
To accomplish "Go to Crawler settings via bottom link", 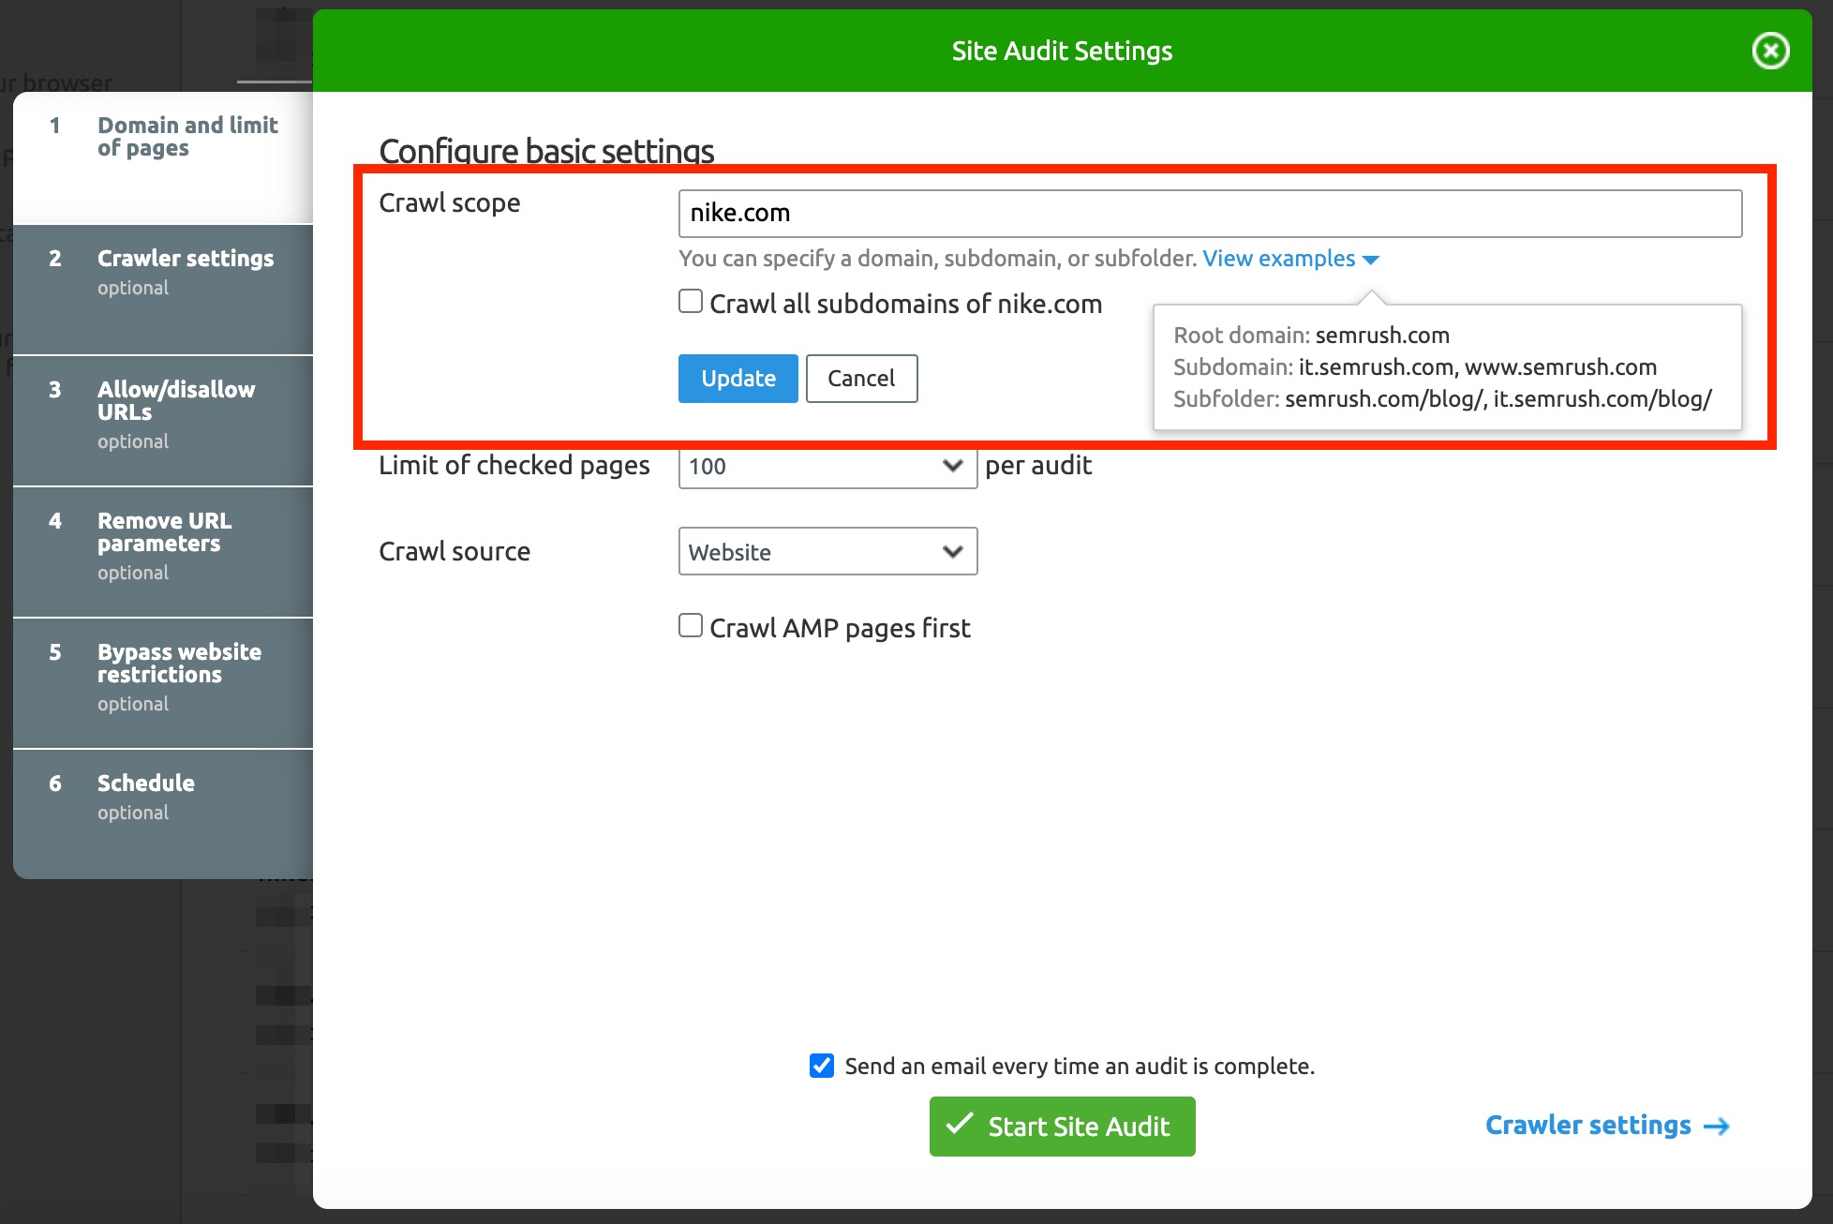I will [x=1606, y=1125].
